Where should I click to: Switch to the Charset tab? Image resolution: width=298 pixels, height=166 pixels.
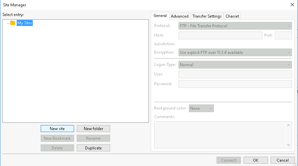(x=232, y=16)
